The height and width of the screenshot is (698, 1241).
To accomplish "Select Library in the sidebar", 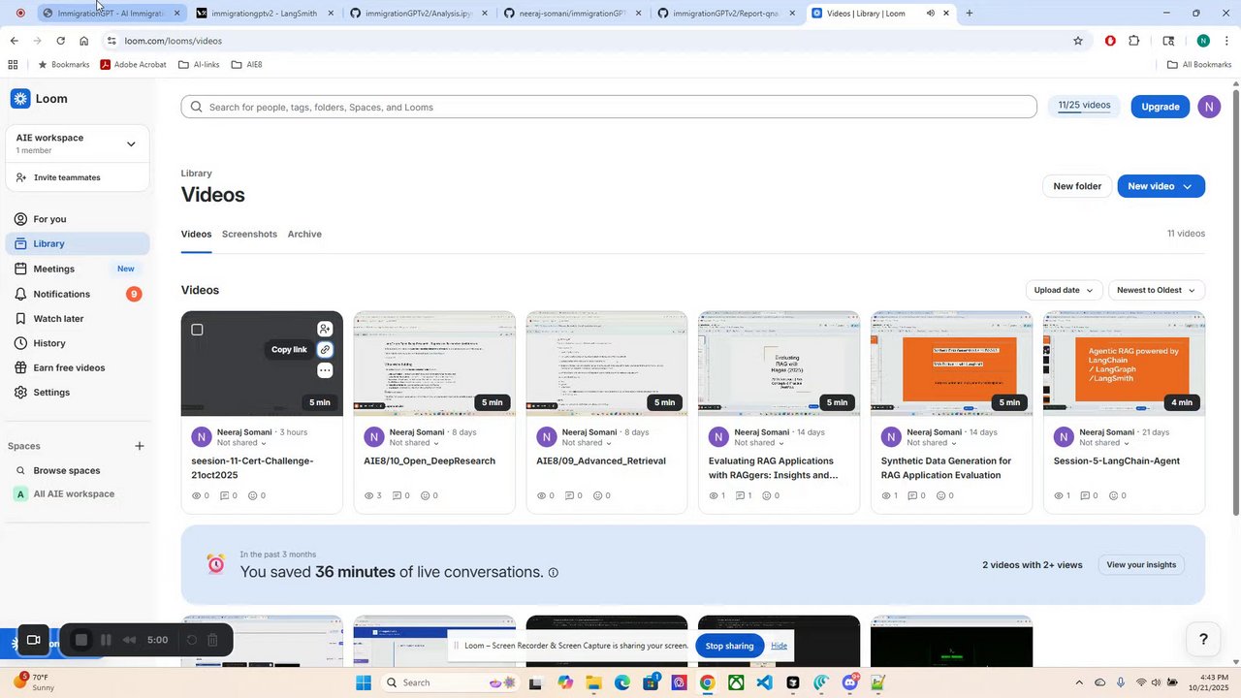I will coord(78,244).
